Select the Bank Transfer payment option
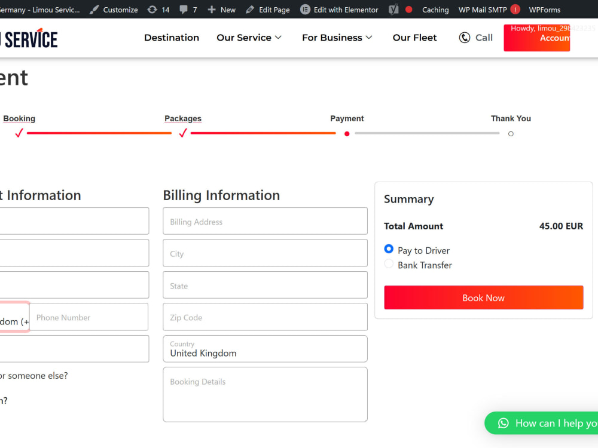The width and height of the screenshot is (598, 448). pyautogui.click(x=389, y=265)
